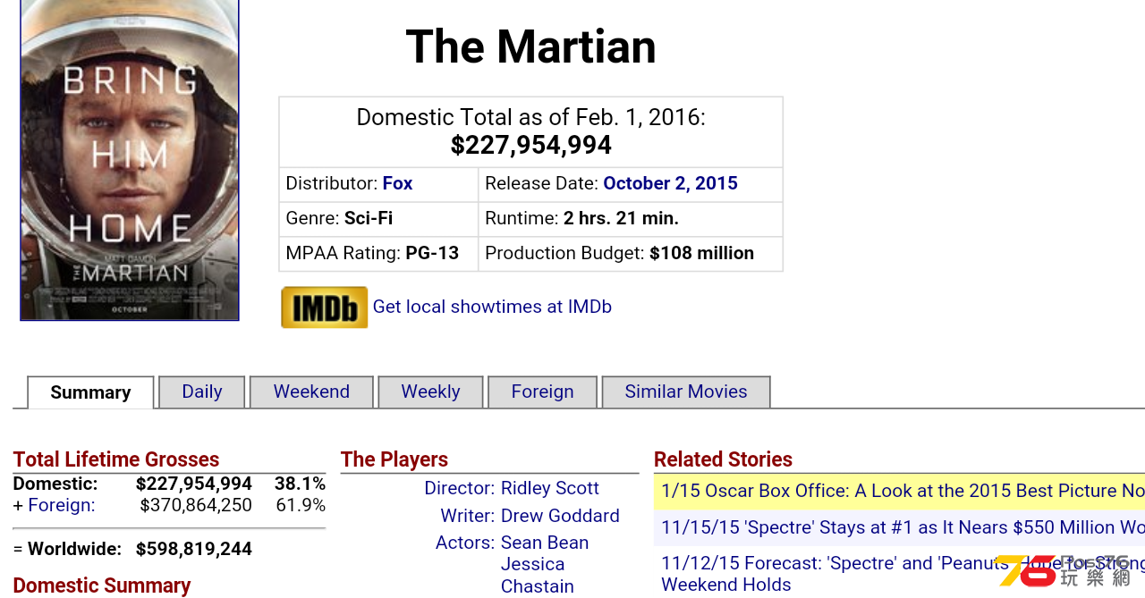Switch to the Weekly tab
This screenshot has height=598, width=1145.
pyautogui.click(x=430, y=392)
